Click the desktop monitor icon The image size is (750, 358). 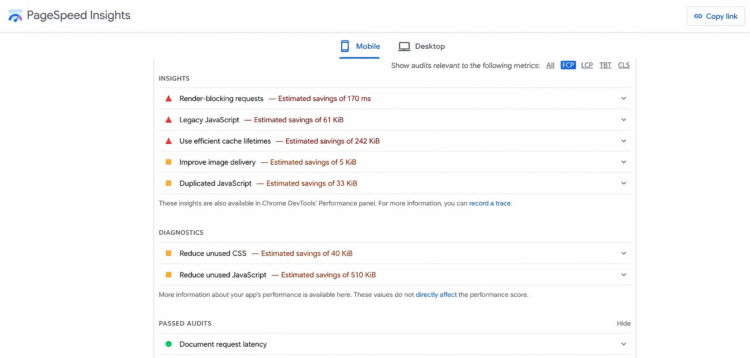tap(404, 46)
